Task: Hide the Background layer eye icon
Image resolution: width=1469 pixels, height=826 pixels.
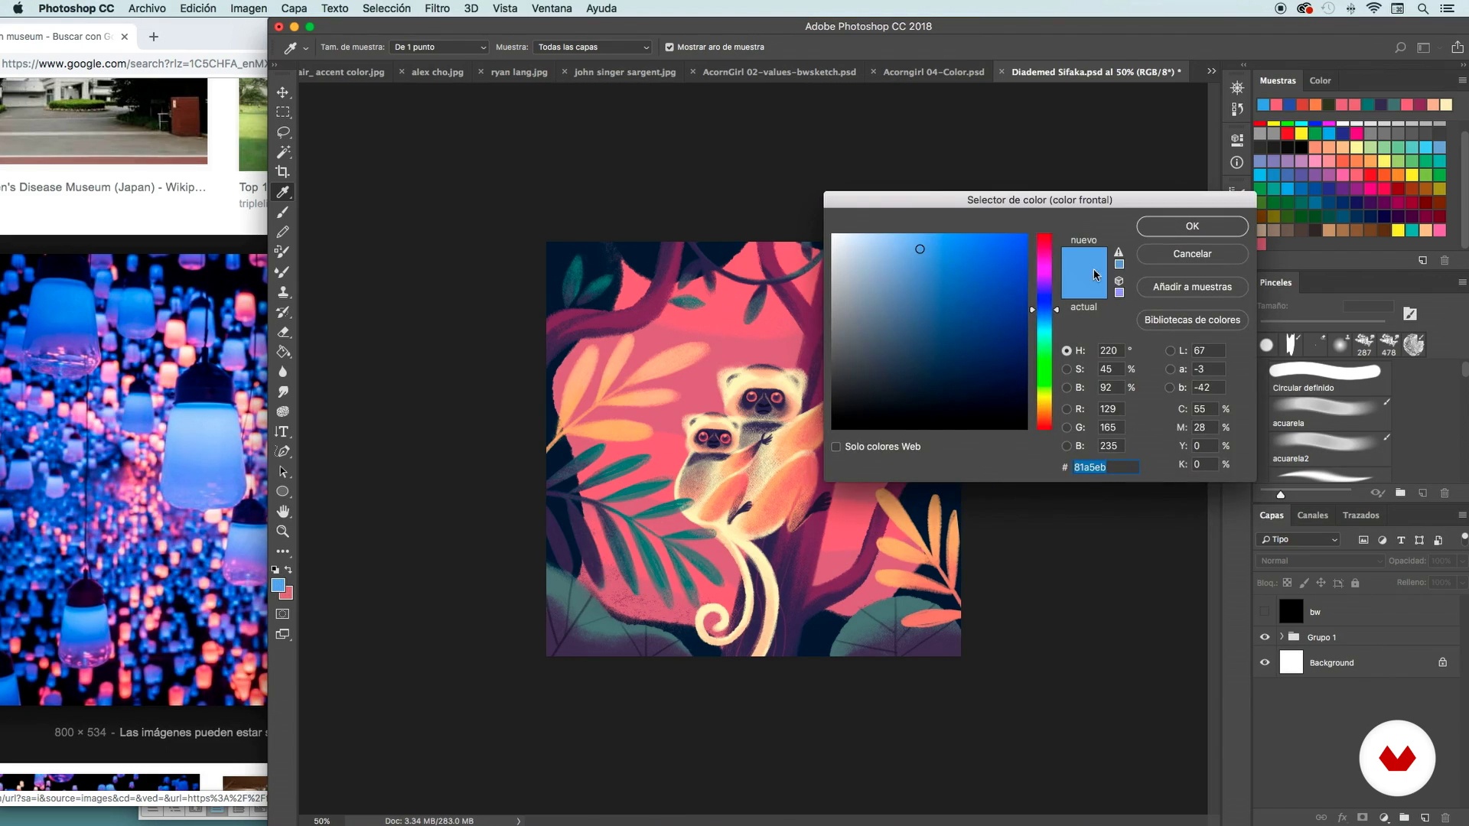Action: [x=1265, y=662]
